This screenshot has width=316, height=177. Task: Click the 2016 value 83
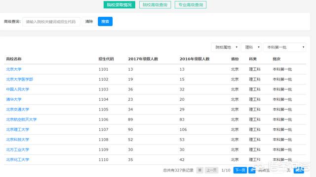pos(182,119)
